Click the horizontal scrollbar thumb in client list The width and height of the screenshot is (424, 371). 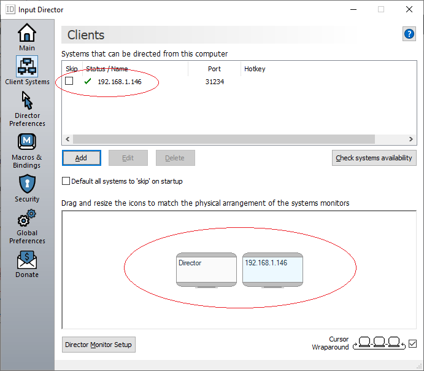(x=224, y=139)
